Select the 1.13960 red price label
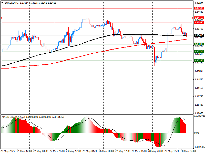This screenshot has height=154, width=205. [x=199, y=23]
